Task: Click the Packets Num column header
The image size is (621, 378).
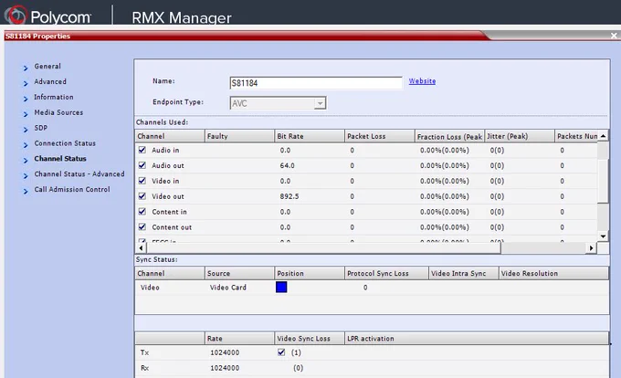Action: click(576, 136)
